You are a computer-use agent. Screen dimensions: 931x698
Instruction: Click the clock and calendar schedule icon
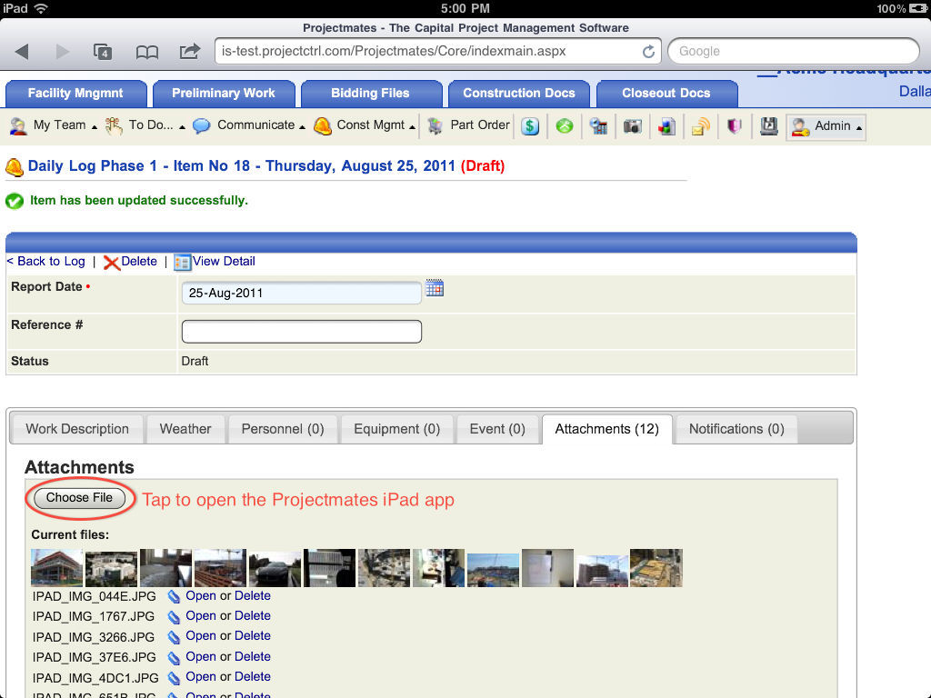pos(598,125)
